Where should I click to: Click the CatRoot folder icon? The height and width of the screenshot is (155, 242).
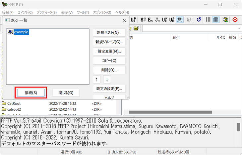point(4,103)
